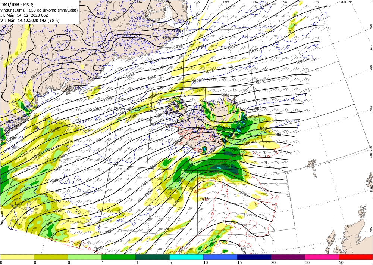
Task: Click the 20W longitude label
Action: (x=197, y=2)
